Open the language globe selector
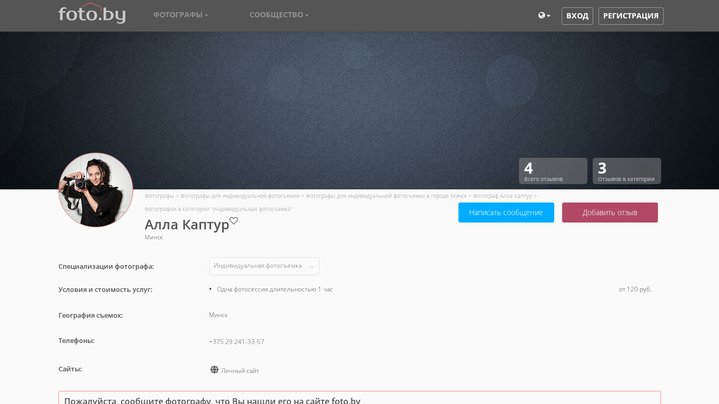 (x=544, y=16)
